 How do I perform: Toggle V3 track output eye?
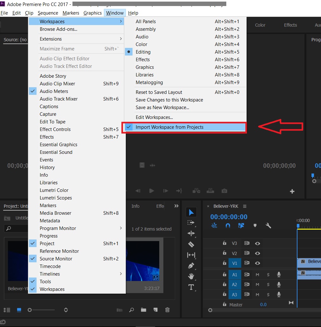coord(257,243)
